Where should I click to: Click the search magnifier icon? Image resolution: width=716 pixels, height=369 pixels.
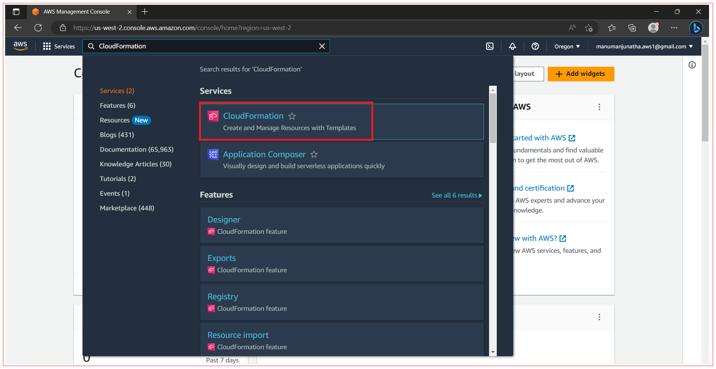click(91, 46)
